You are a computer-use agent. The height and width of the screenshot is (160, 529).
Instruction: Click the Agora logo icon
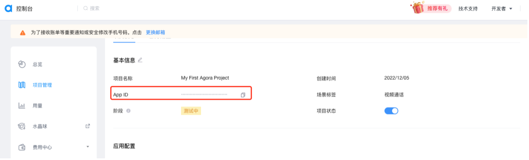tap(8, 8)
